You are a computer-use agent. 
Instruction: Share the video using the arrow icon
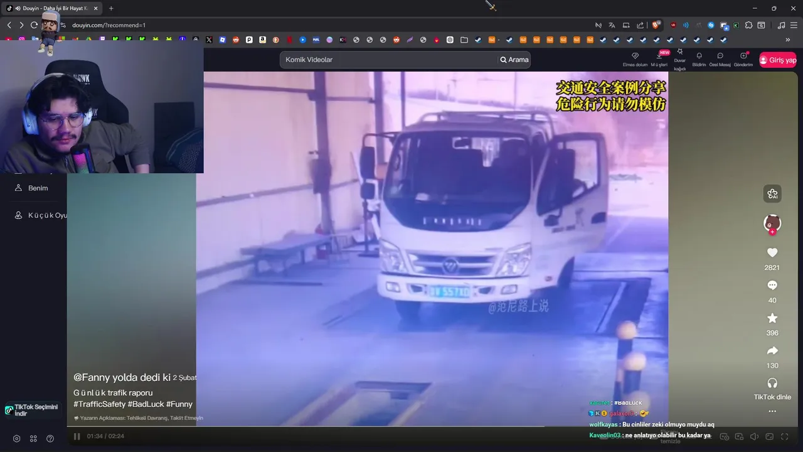[772, 351]
